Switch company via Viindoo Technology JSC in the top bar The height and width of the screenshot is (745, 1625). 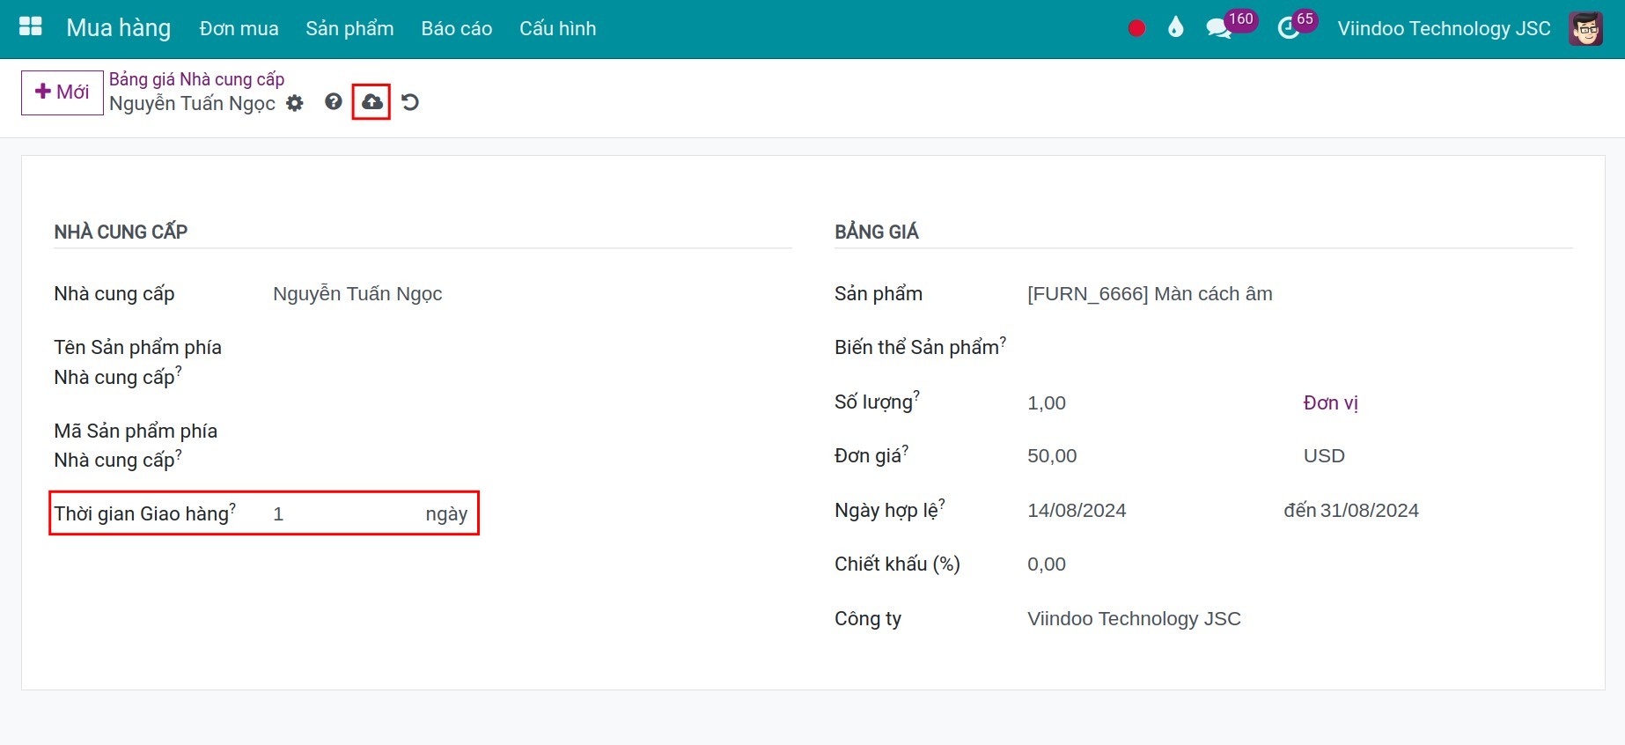click(1444, 28)
